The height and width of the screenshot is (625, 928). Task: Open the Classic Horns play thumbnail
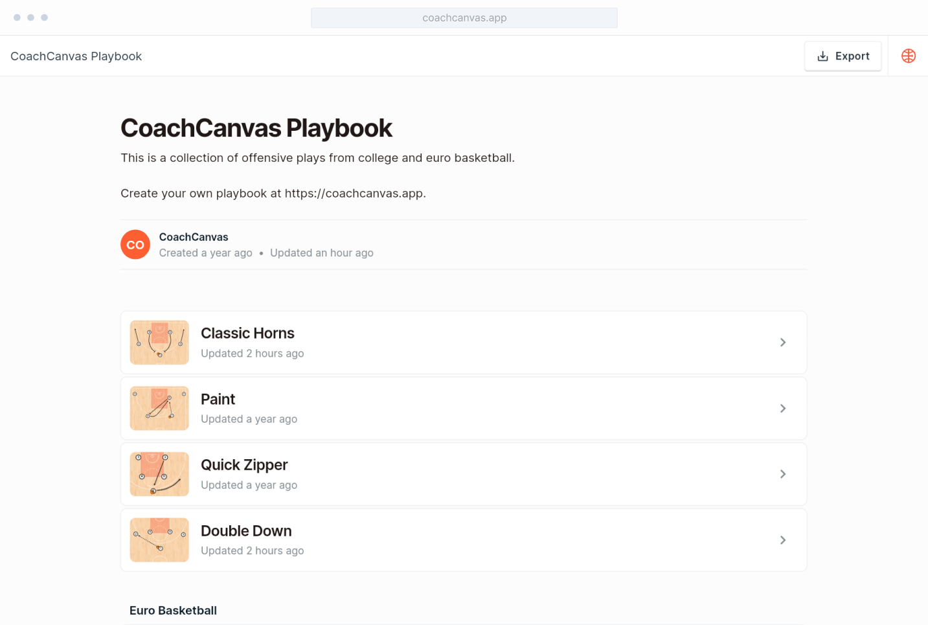[x=159, y=343]
